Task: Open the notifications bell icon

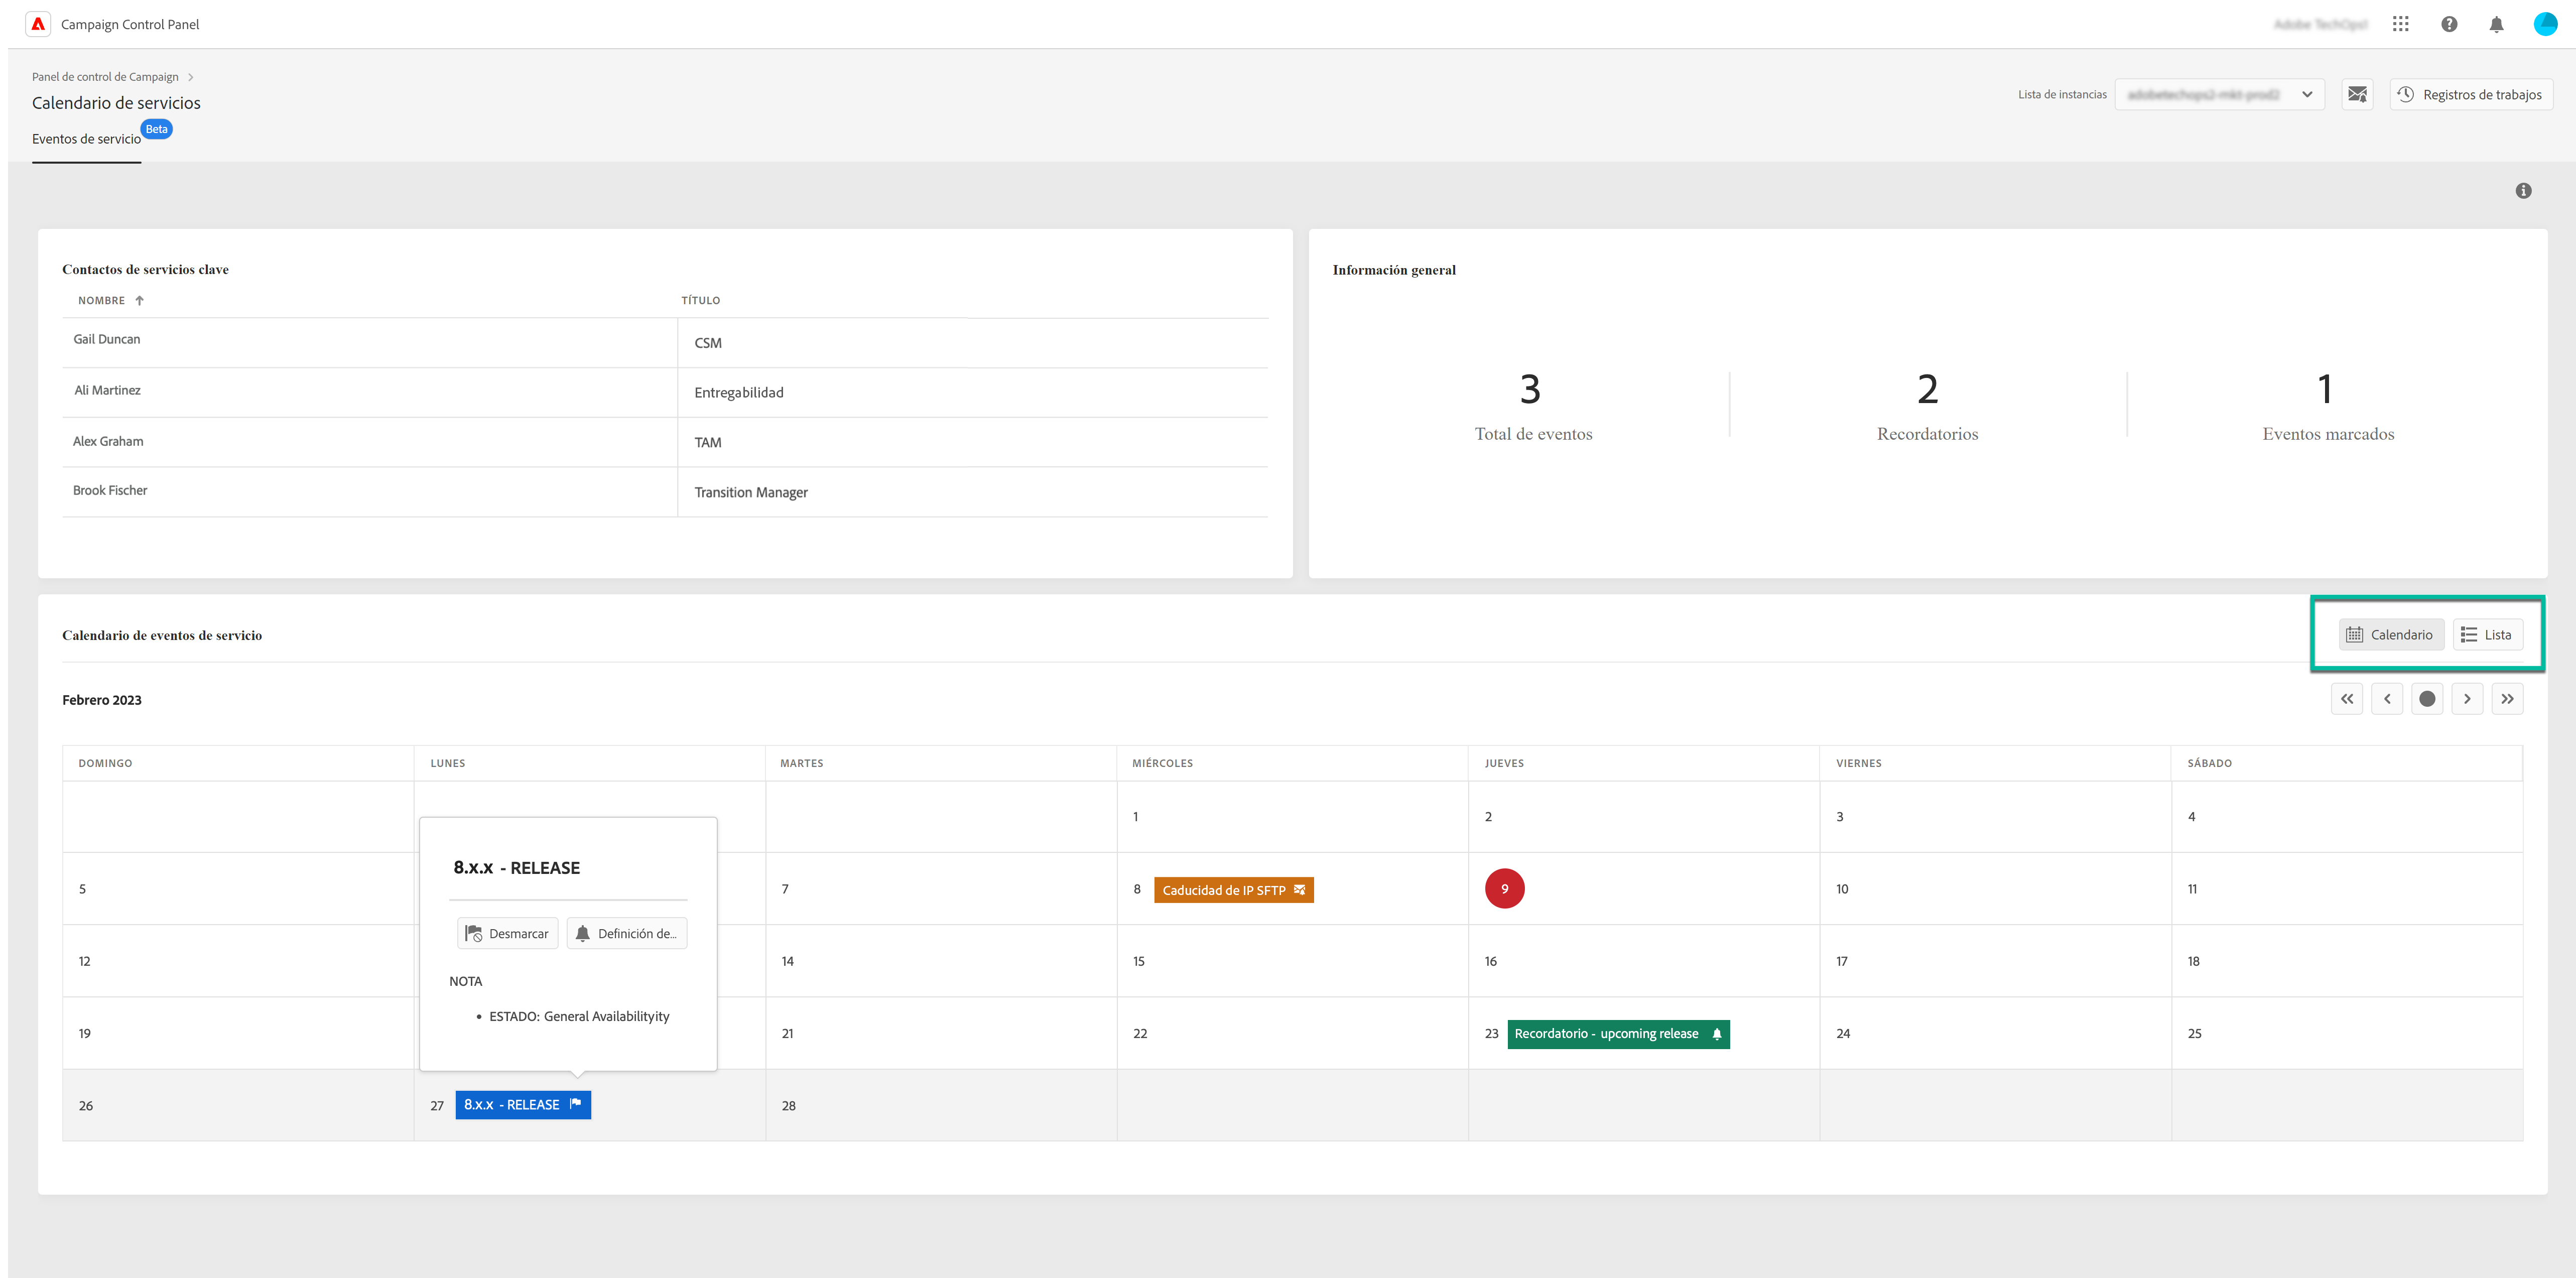Action: [x=2496, y=24]
